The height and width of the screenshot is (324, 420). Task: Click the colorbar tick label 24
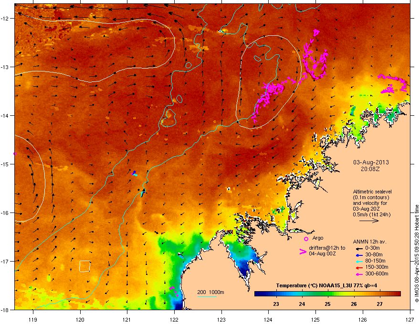(302, 304)
